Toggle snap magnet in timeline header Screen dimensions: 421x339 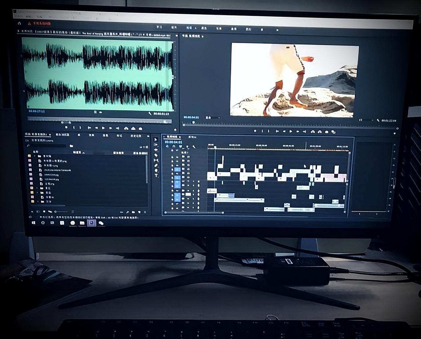(173, 147)
